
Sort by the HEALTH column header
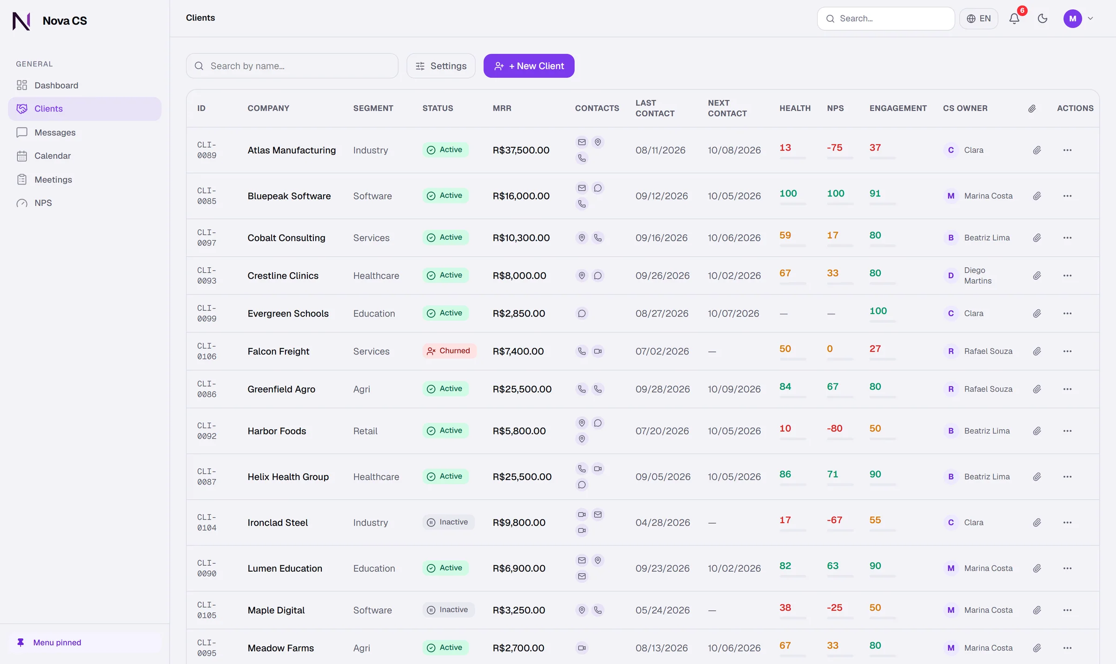(x=795, y=108)
